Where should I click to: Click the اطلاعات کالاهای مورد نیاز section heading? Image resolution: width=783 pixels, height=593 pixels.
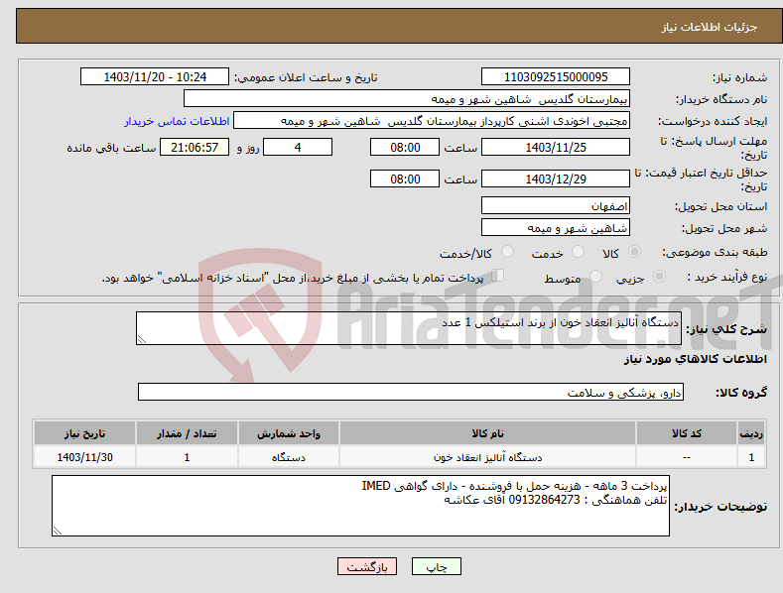[695, 359]
